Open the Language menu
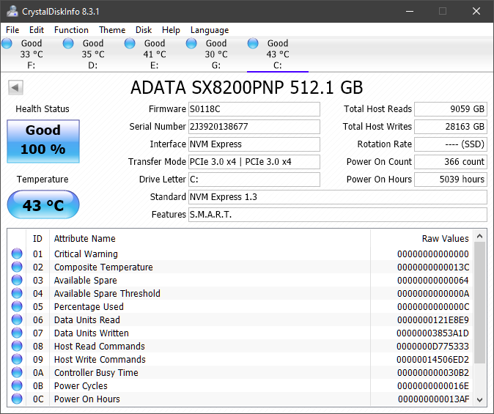The image size is (494, 414). coord(210,30)
